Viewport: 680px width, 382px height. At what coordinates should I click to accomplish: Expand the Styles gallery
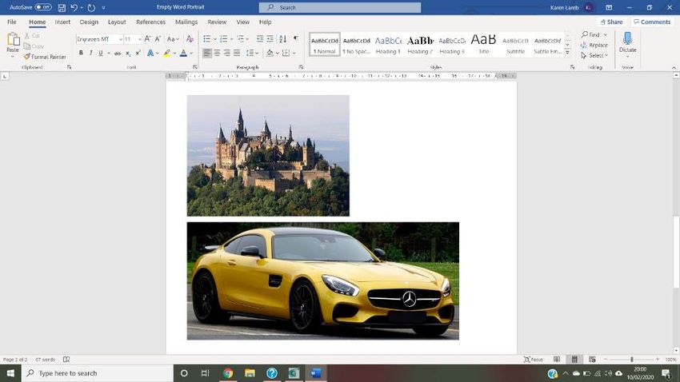[567, 53]
